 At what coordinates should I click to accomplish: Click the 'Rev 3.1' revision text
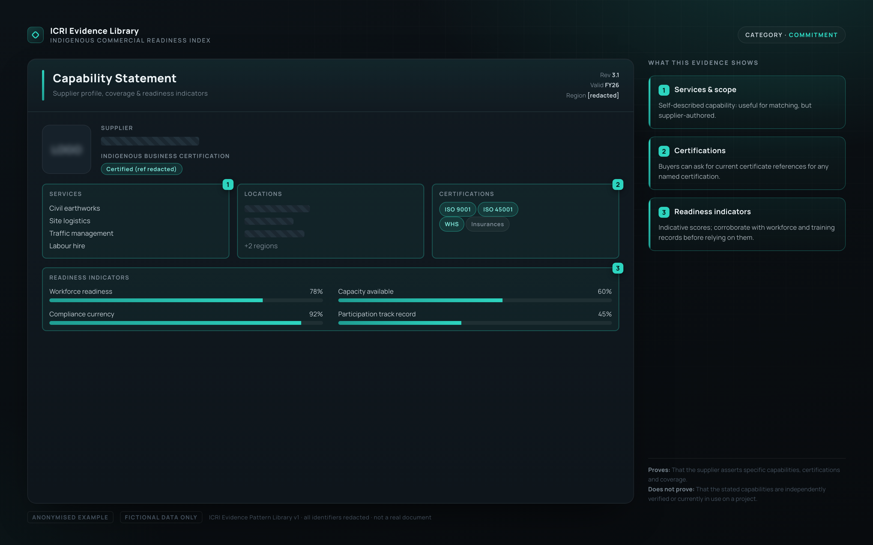point(609,75)
